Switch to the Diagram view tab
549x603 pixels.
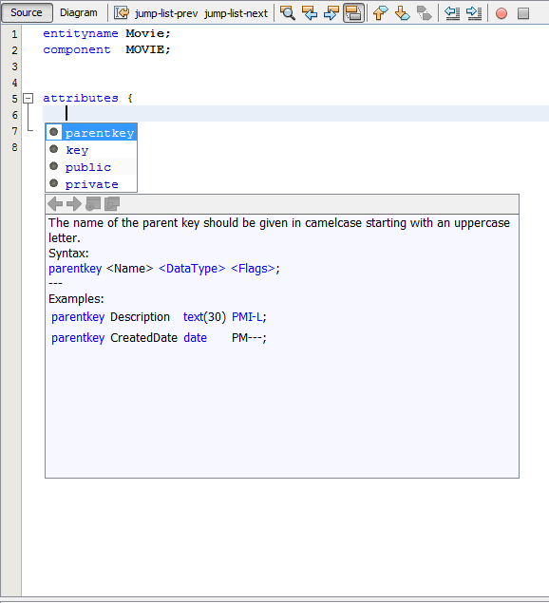coord(79,12)
